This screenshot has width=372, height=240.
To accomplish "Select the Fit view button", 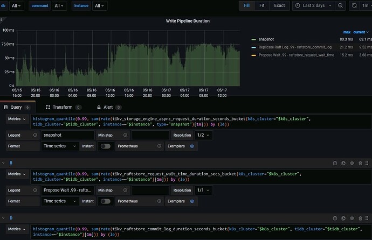I will point(261,6).
